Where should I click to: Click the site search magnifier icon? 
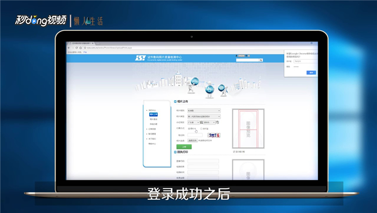click(x=261, y=60)
